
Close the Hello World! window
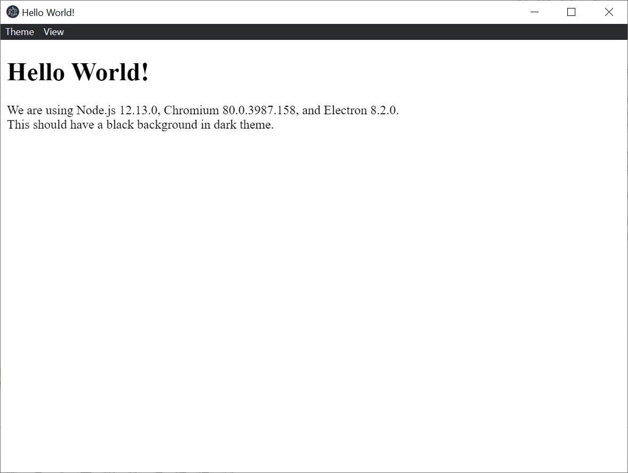pos(609,12)
